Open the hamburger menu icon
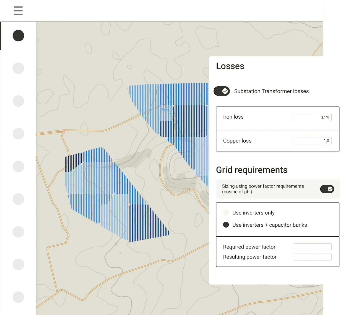This screenshot has width=346, height=315. click(18, 11)
